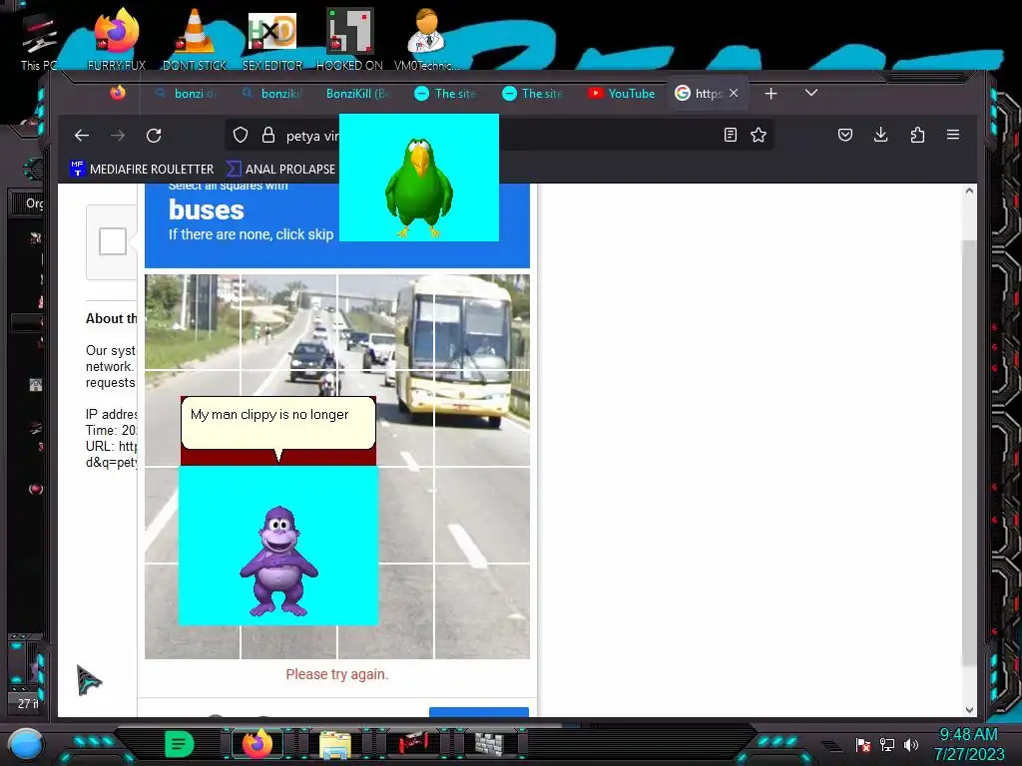Switch to the 'bonzikil' search tab

272,93
